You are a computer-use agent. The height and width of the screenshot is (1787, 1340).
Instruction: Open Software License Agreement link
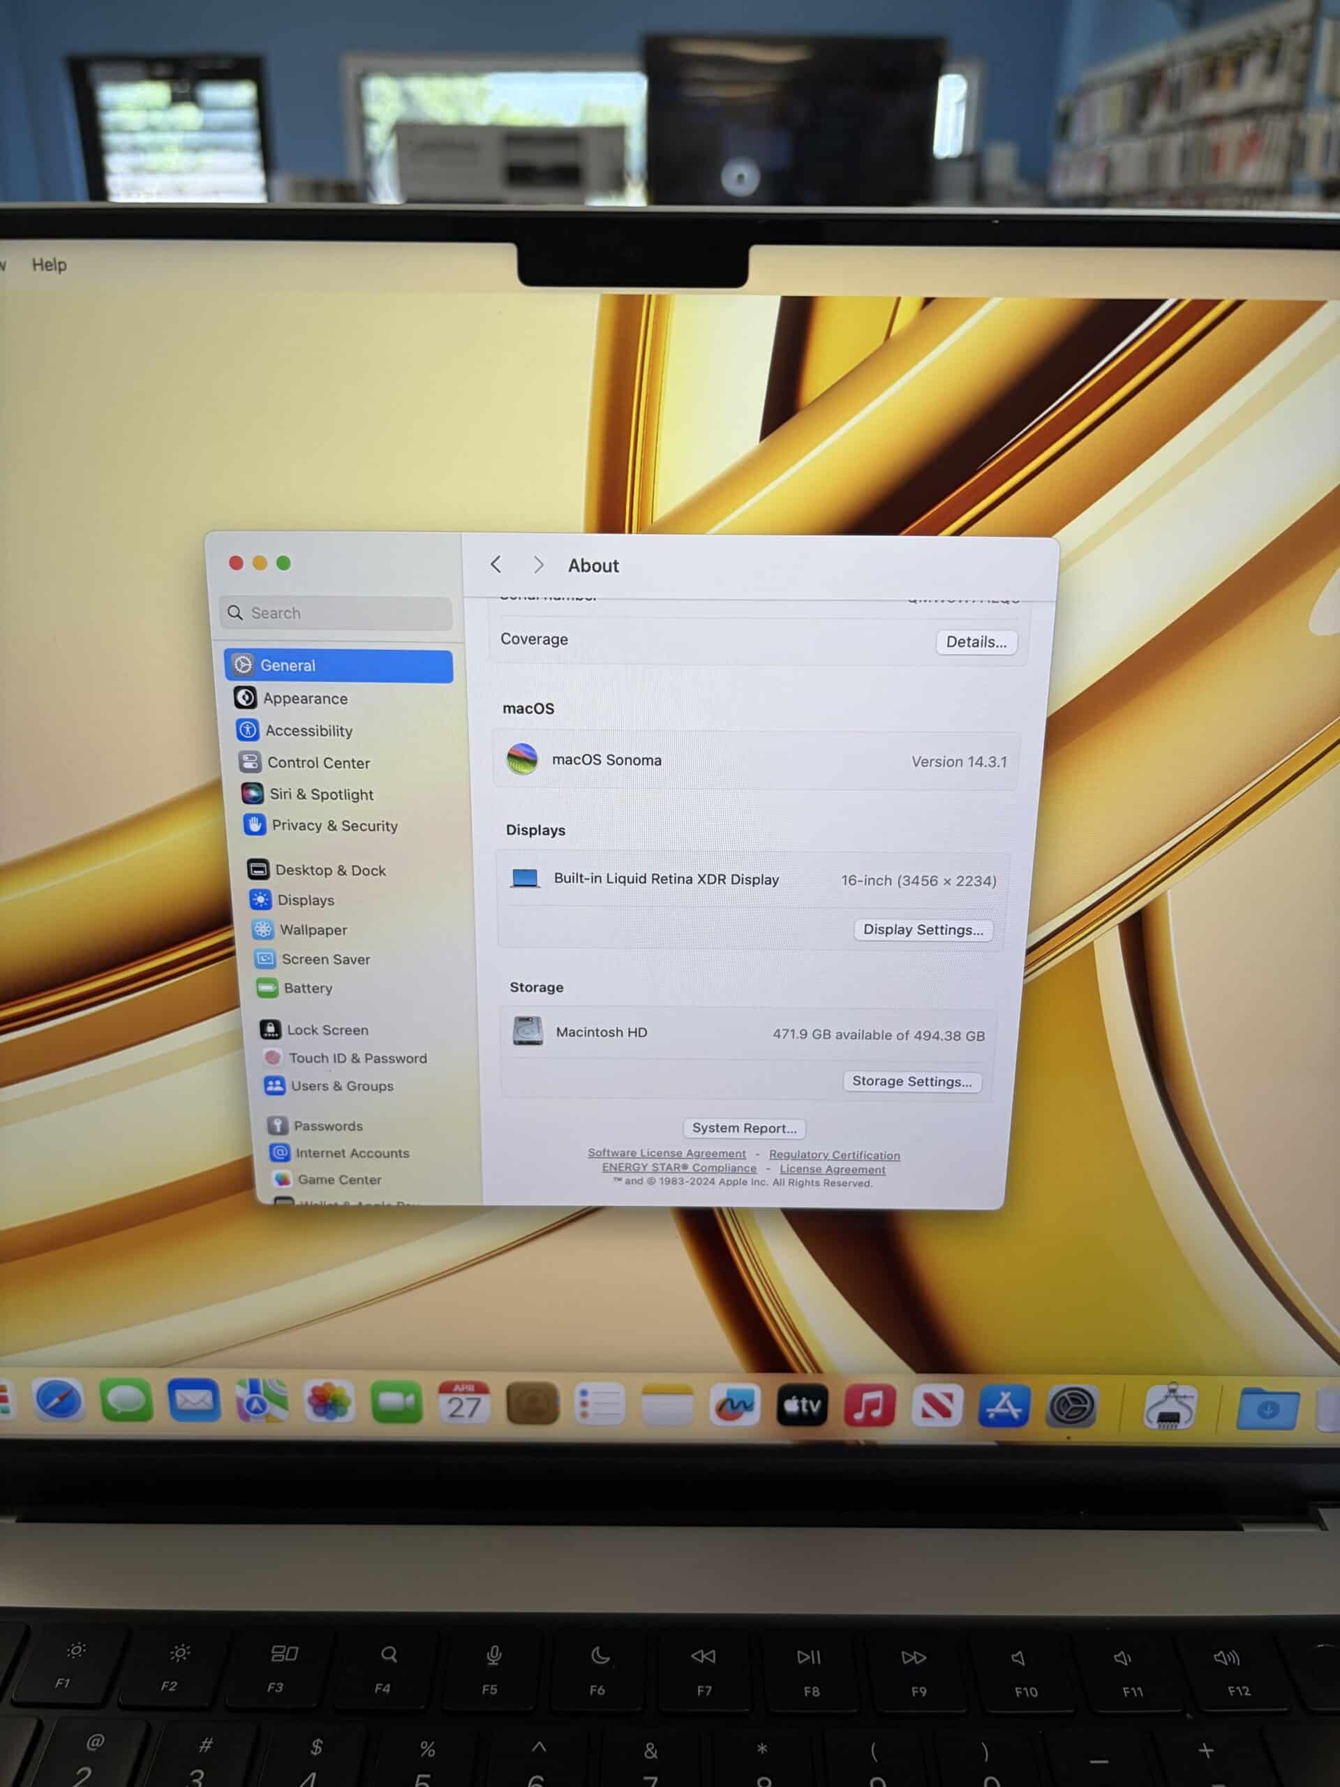point(667,1153)
